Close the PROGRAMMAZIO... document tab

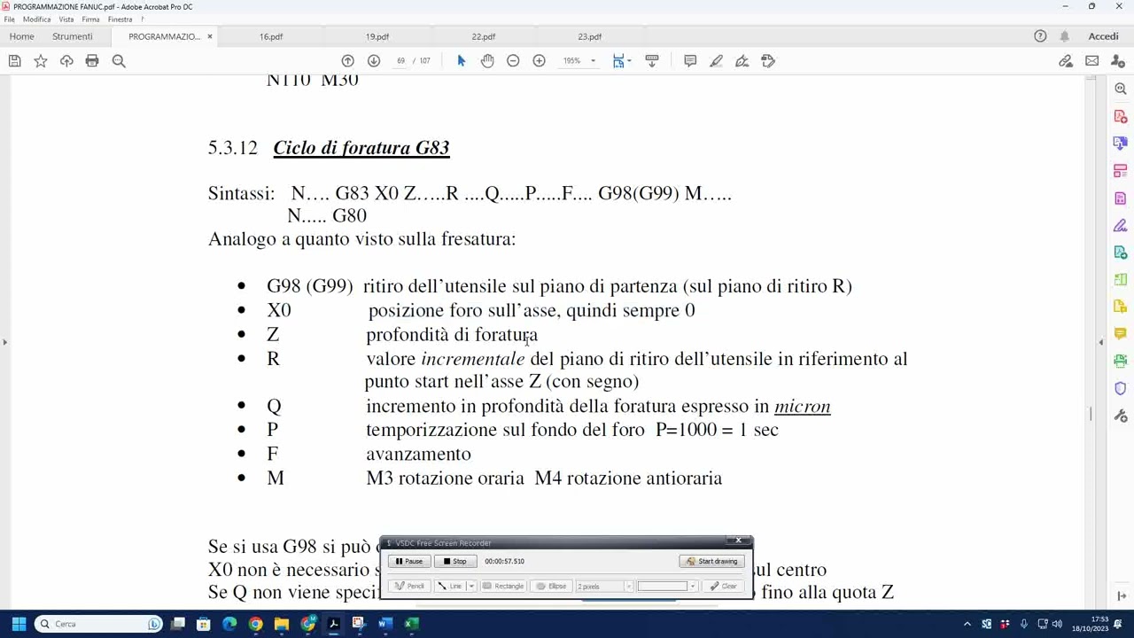[209, 36]
